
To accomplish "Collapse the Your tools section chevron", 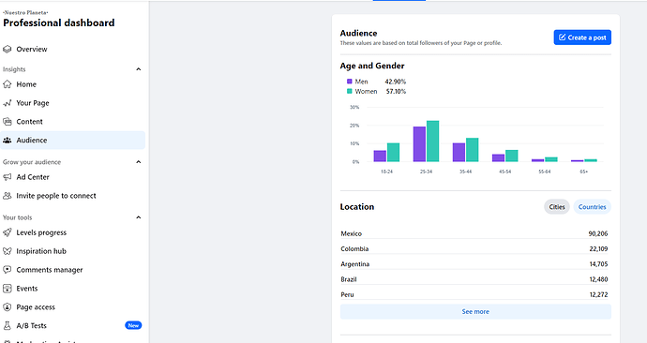I will coord(139,217).
